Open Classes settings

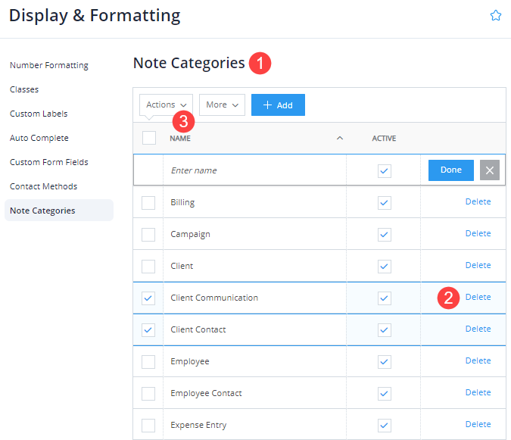[x=24, y=89]
